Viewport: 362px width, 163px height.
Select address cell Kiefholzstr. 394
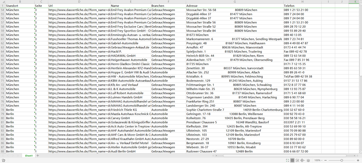click(x=234, y=126)
